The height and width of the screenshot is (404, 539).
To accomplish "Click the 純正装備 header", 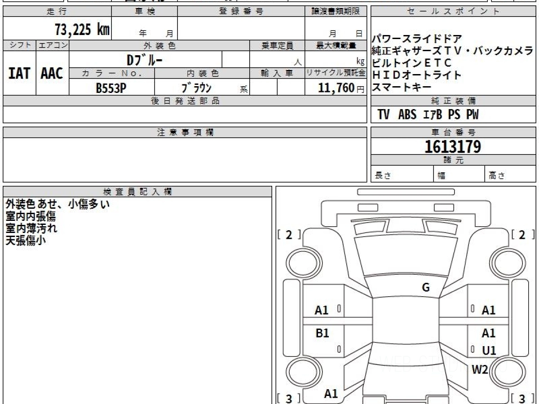I will [453, 101].
